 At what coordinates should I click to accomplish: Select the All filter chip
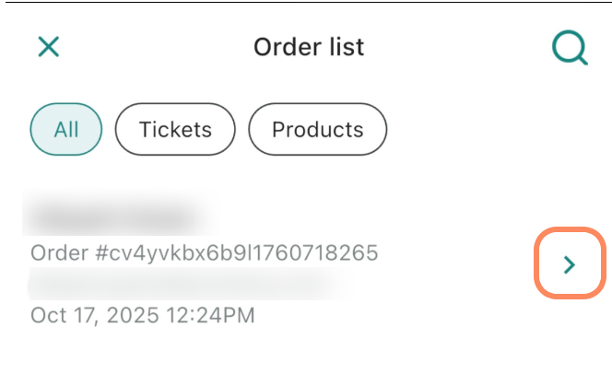click(66, 130)
